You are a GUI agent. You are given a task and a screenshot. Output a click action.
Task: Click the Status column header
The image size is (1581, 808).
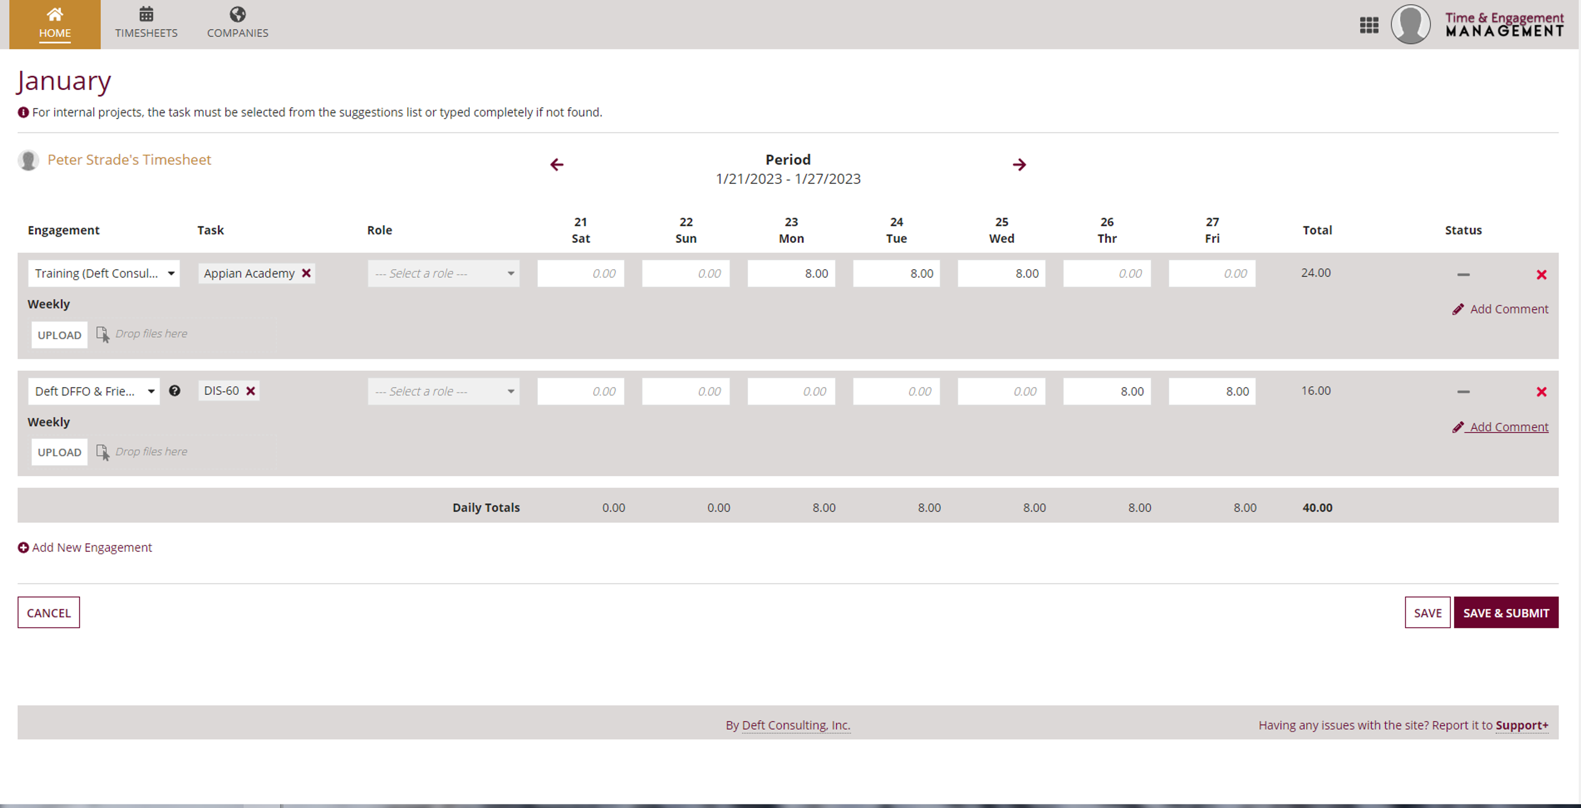point(1463,230)
